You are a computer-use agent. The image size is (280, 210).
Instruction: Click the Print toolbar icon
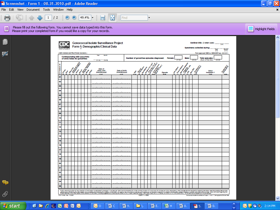(x=7, y=18)
